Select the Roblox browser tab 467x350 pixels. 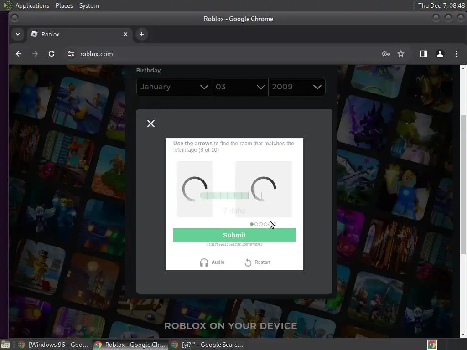click(79, 34)
